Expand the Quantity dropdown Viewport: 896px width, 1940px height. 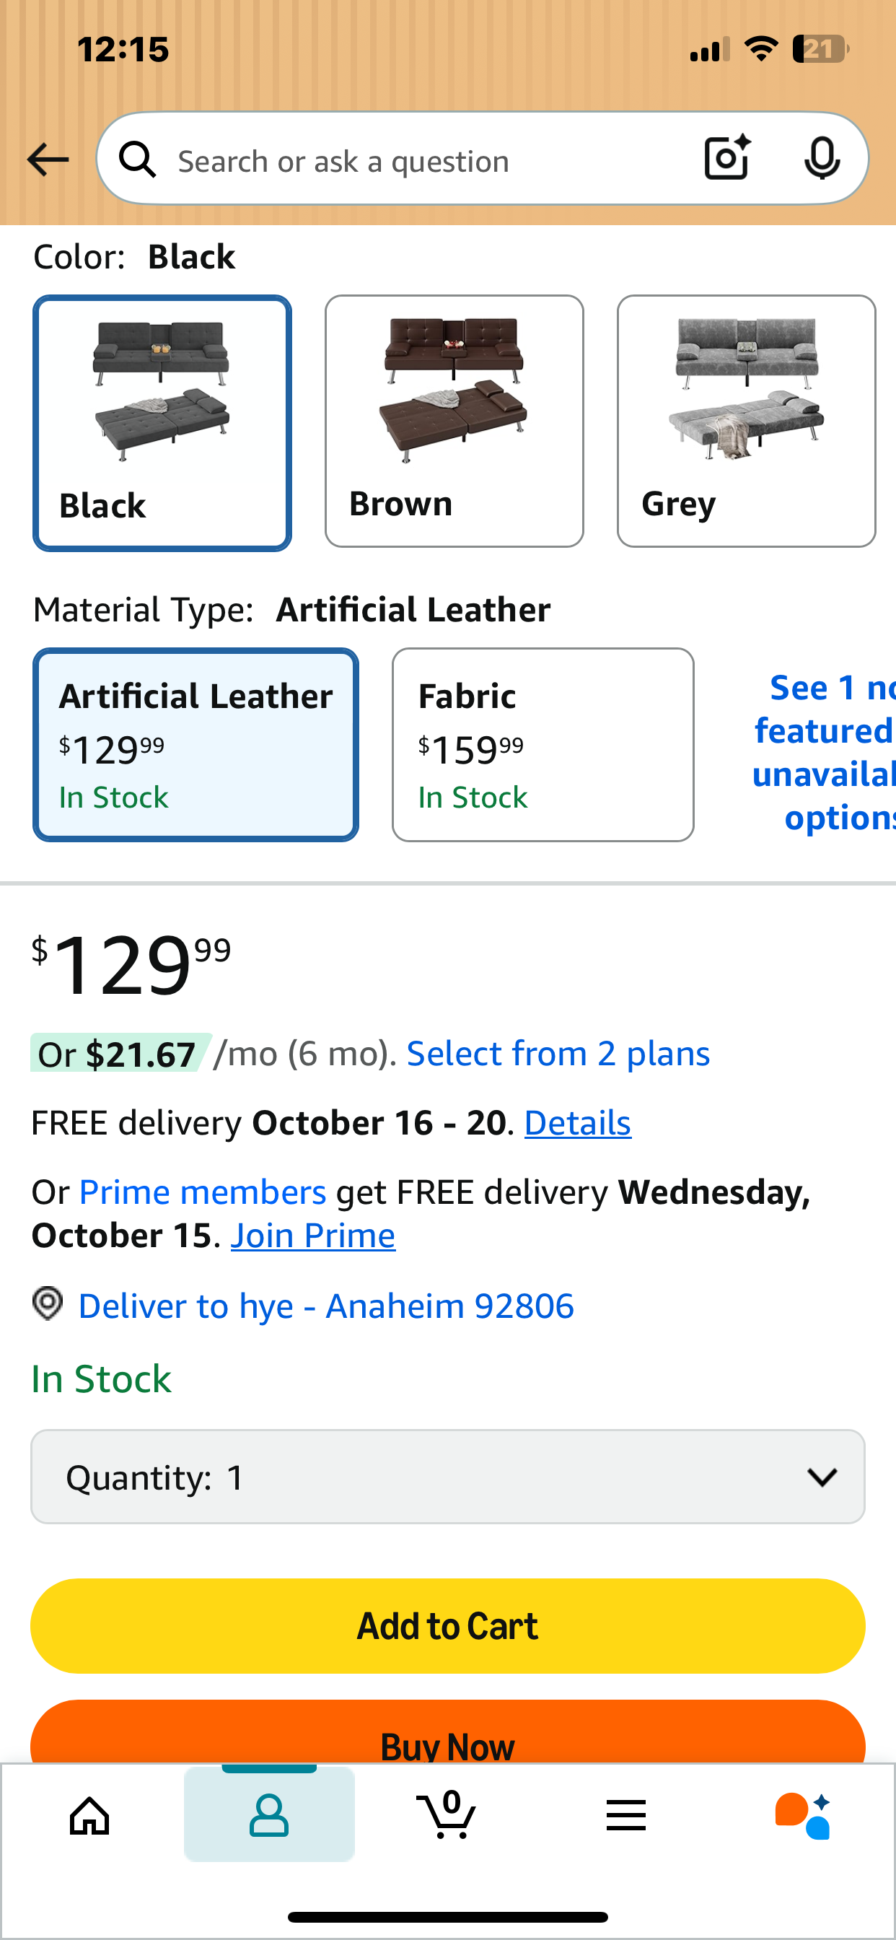448,1477
